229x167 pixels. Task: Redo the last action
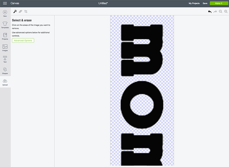215,11
